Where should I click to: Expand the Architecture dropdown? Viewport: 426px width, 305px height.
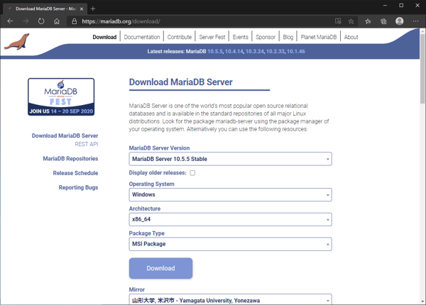230,219
